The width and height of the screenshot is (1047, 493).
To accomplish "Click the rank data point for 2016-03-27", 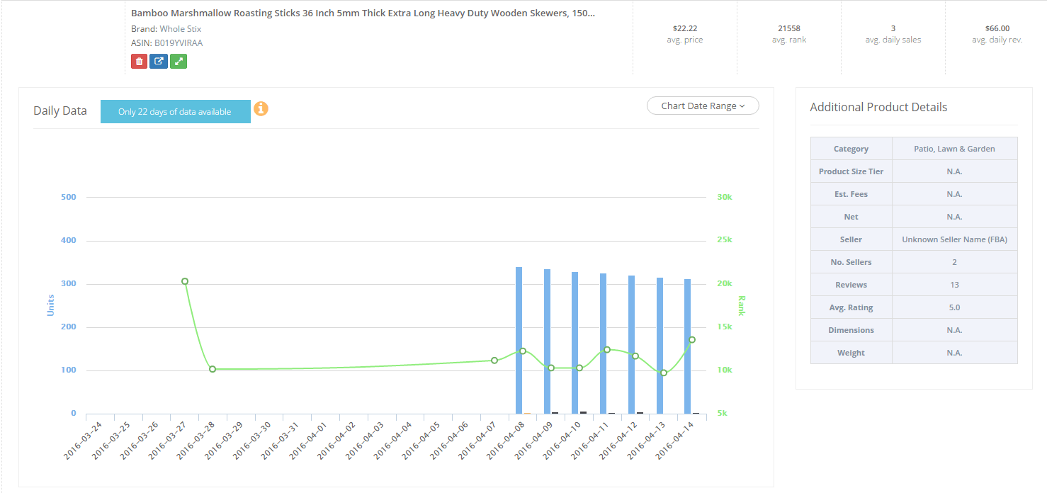I will click(185, 281).
